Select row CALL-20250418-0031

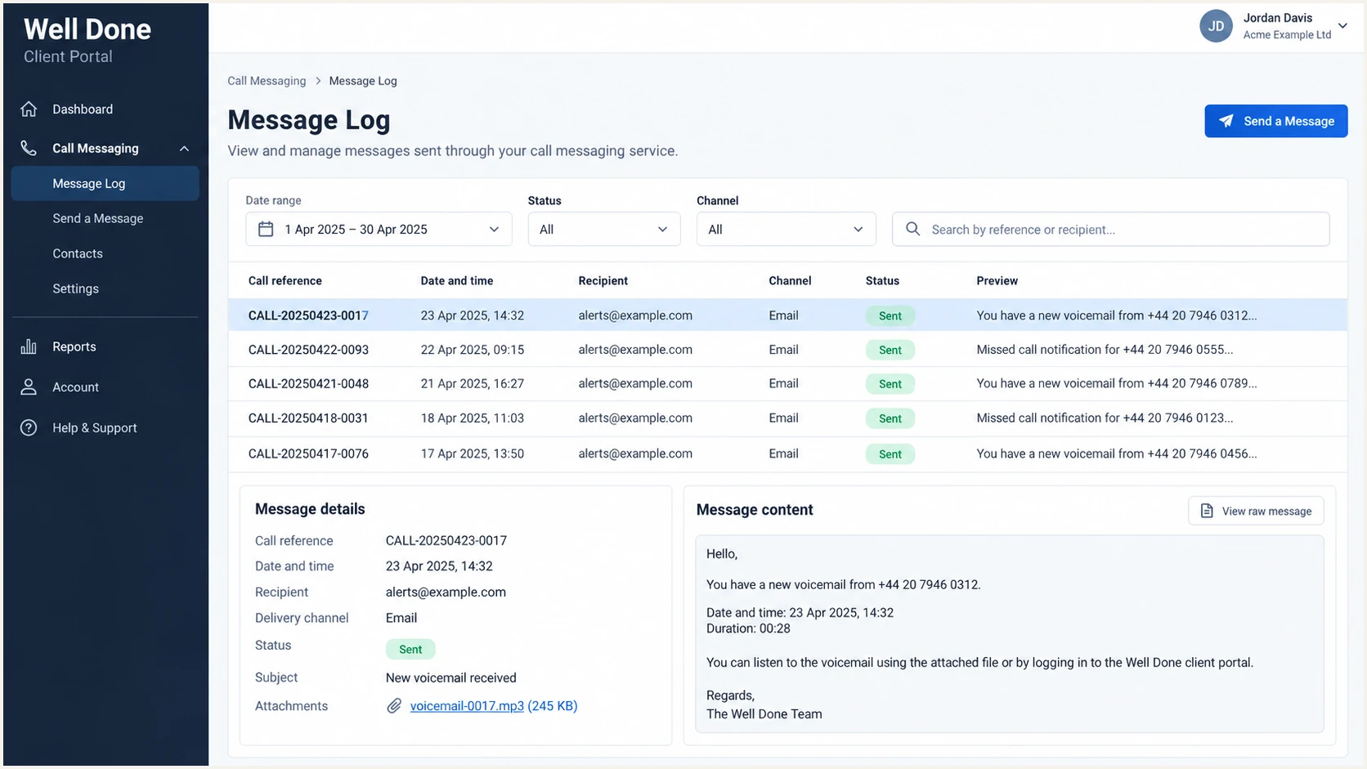point(787,418)
